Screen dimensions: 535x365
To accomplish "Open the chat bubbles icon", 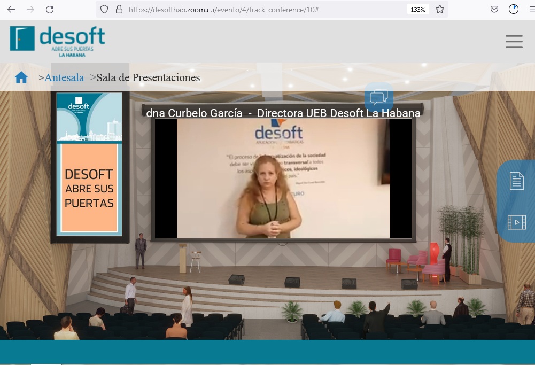I will [379, 97].
